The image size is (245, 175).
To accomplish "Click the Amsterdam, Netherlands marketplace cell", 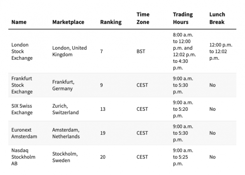I will pyautogui.click(x=66, y=133).
